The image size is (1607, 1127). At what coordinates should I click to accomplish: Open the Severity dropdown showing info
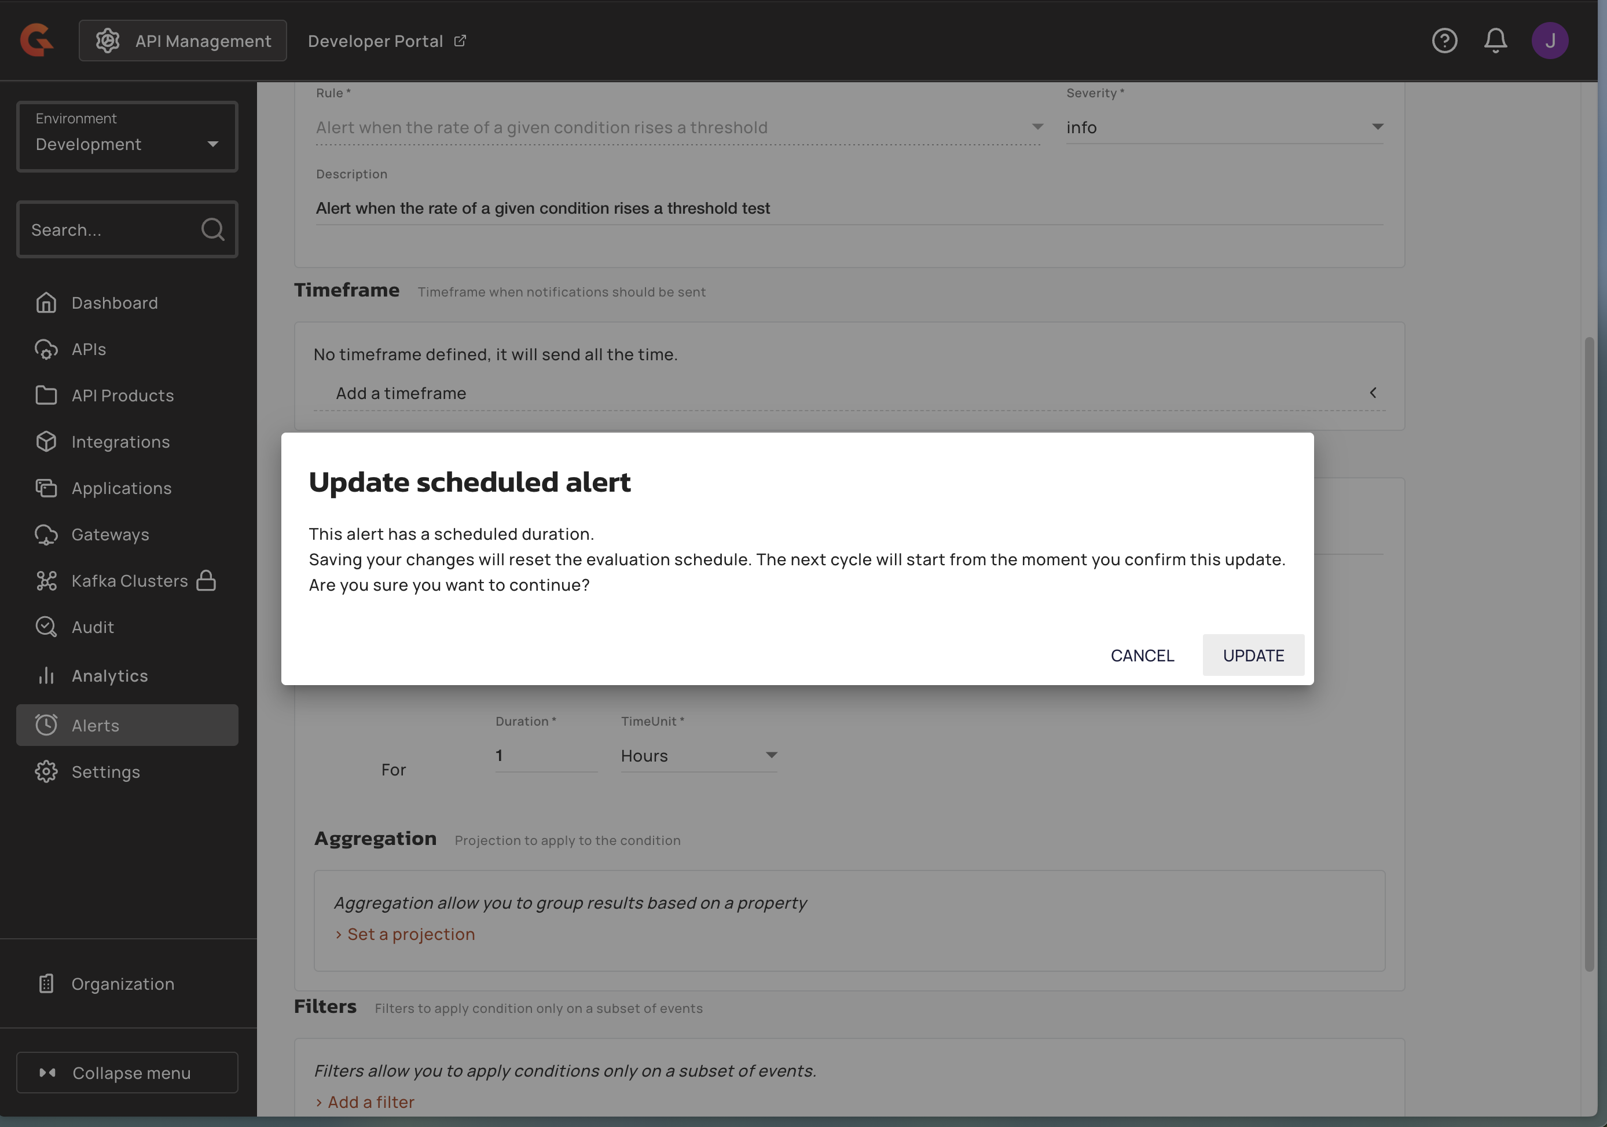(1223, 127)
